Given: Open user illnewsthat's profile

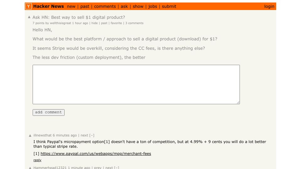Looking at the screenshot, I should point(42,135).
